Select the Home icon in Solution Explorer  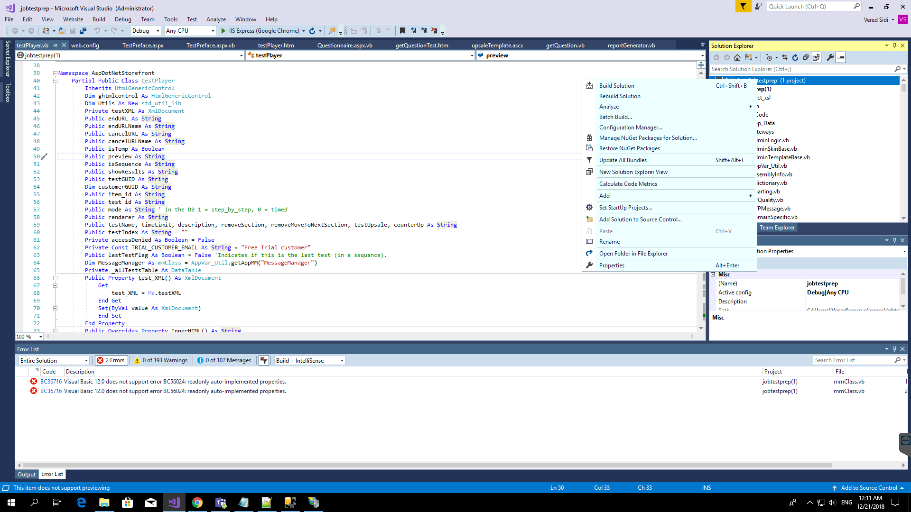pyautogui.click(x=737, y=57)
